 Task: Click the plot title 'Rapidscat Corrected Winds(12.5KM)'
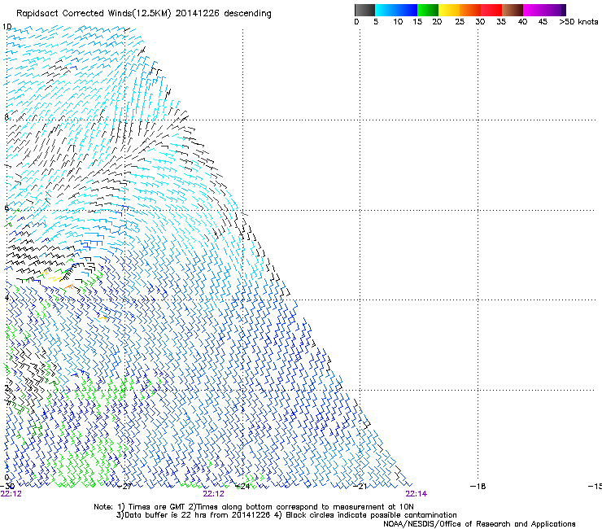click(x=94, y=14)
